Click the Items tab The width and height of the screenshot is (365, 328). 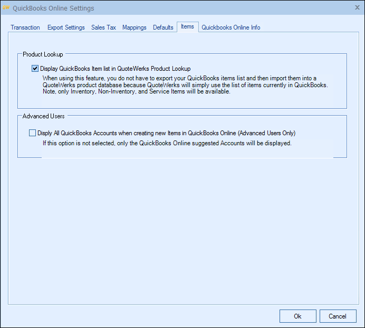pos(187,27)
